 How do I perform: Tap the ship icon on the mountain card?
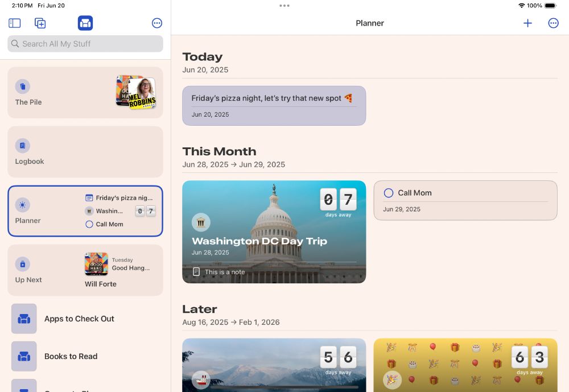201,380
